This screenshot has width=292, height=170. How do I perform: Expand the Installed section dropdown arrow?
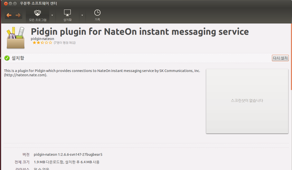[82, 15]
